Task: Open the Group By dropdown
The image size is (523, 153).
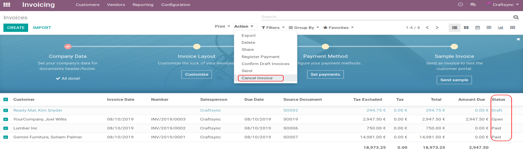Action: [x=304, y=28]
